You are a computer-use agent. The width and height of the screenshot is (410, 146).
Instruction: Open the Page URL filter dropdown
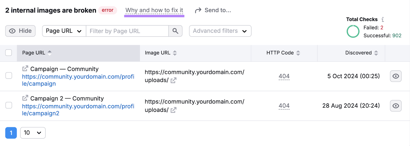(x=64, y=31)
